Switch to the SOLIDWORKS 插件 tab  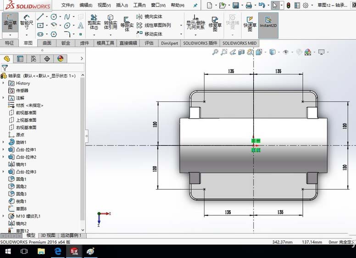tap(200, 43)
